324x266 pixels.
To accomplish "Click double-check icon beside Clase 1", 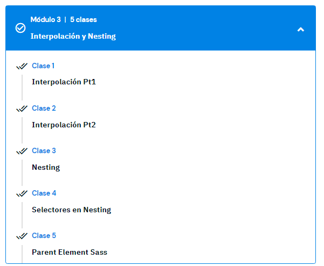I will (22, 66).
